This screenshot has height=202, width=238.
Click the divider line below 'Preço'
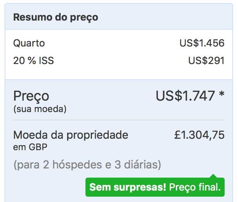pos(119,120)
